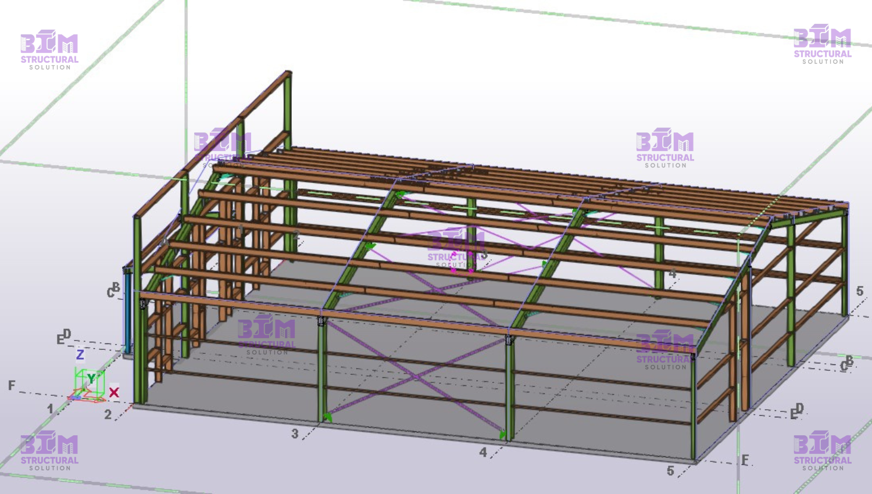Select grid label 4 below the front wall
The height and width of the screenshot is (494, 872).
click(483, 452)
